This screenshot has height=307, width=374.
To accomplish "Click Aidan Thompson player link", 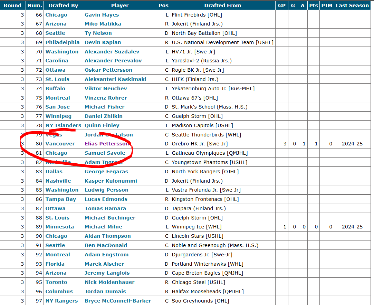I will (108, 236).
